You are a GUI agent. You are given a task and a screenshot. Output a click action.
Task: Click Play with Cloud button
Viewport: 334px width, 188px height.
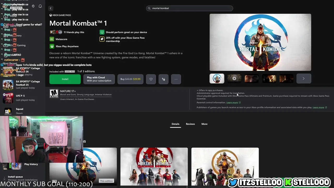(99, 79)
